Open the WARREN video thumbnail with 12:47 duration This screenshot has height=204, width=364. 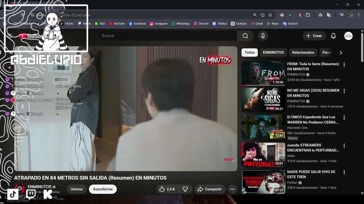click(x=263, y=127)
